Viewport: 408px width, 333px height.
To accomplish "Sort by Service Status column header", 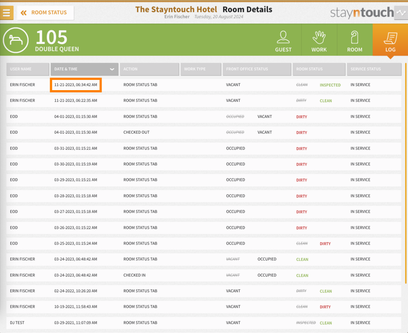I will pos(374,69).
